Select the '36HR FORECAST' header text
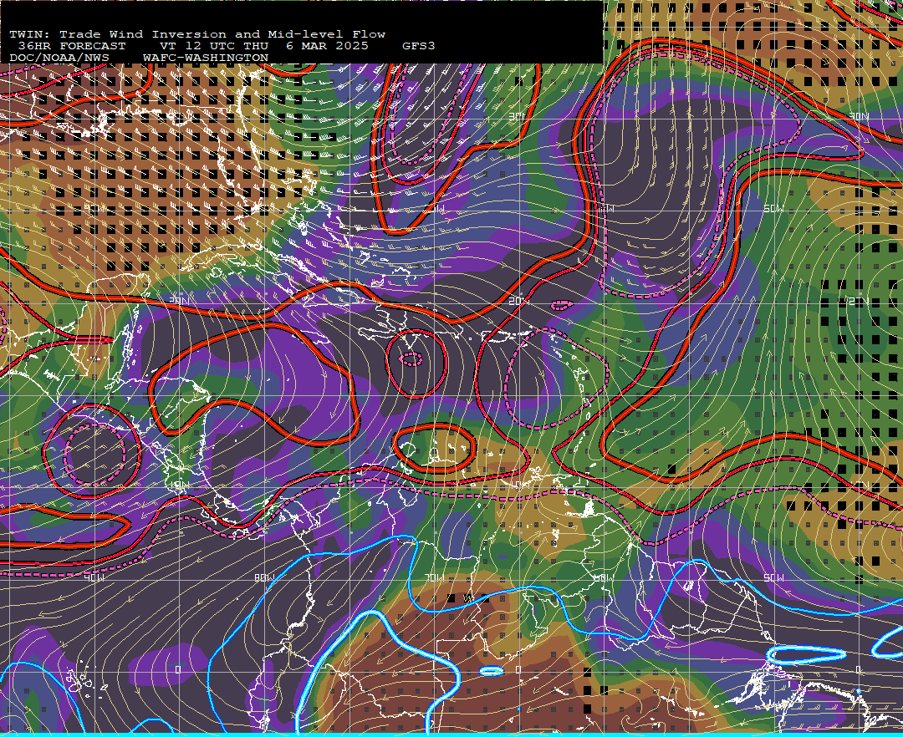Screen dimensions: 903x737 [x=72, y=46]
